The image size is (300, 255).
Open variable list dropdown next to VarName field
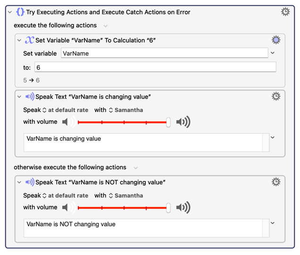point(273,53)
